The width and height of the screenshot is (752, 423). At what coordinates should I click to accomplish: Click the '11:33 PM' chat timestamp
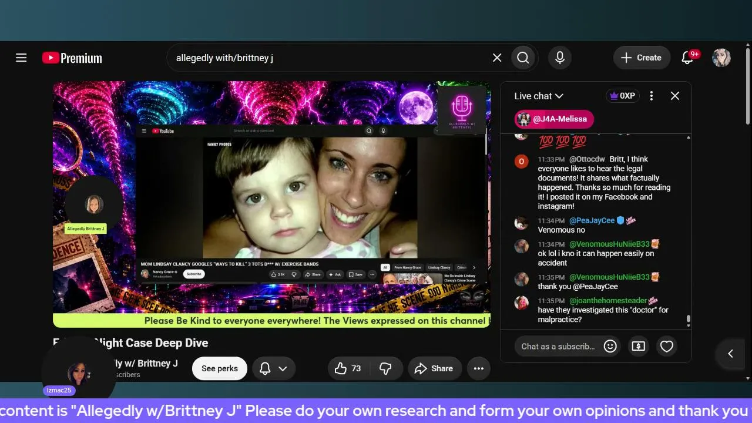pyautogui.click(x=551, y=160)
